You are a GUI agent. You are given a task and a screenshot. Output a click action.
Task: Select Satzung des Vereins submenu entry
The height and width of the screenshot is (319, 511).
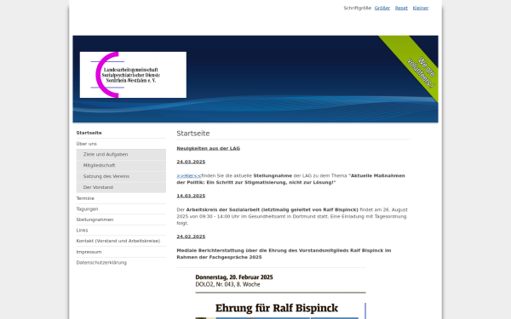point(121,176)
